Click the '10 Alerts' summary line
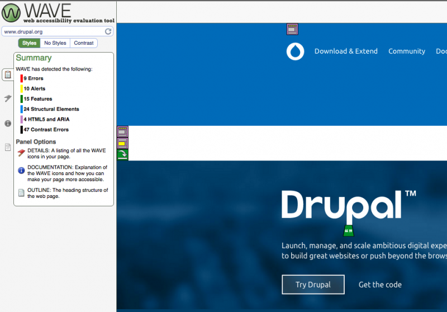This screenshot has height=312, width=447. 35,89
